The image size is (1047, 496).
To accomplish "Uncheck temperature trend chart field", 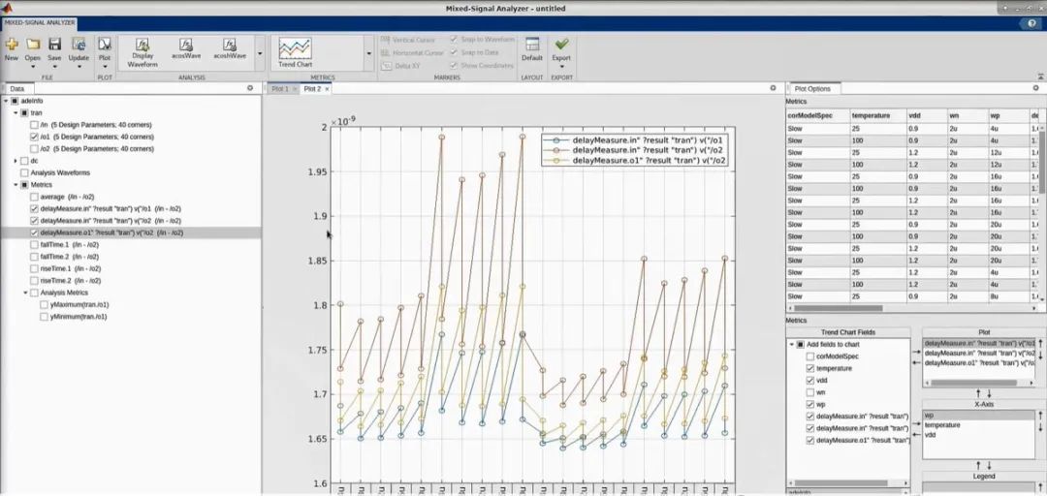I will click(809, 368).
